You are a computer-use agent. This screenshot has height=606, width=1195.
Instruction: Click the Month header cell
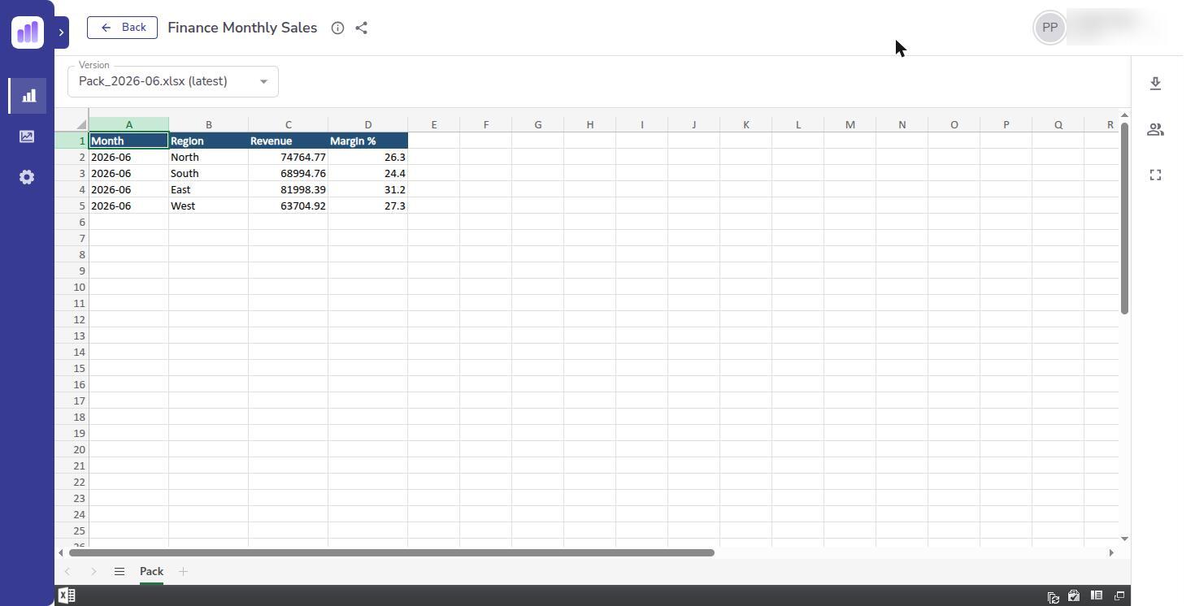coord(128,141)
